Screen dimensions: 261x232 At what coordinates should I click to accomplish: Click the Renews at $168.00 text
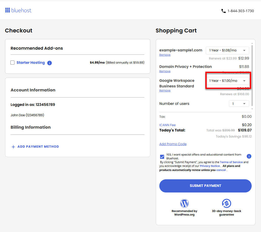(x=234, y=94)
